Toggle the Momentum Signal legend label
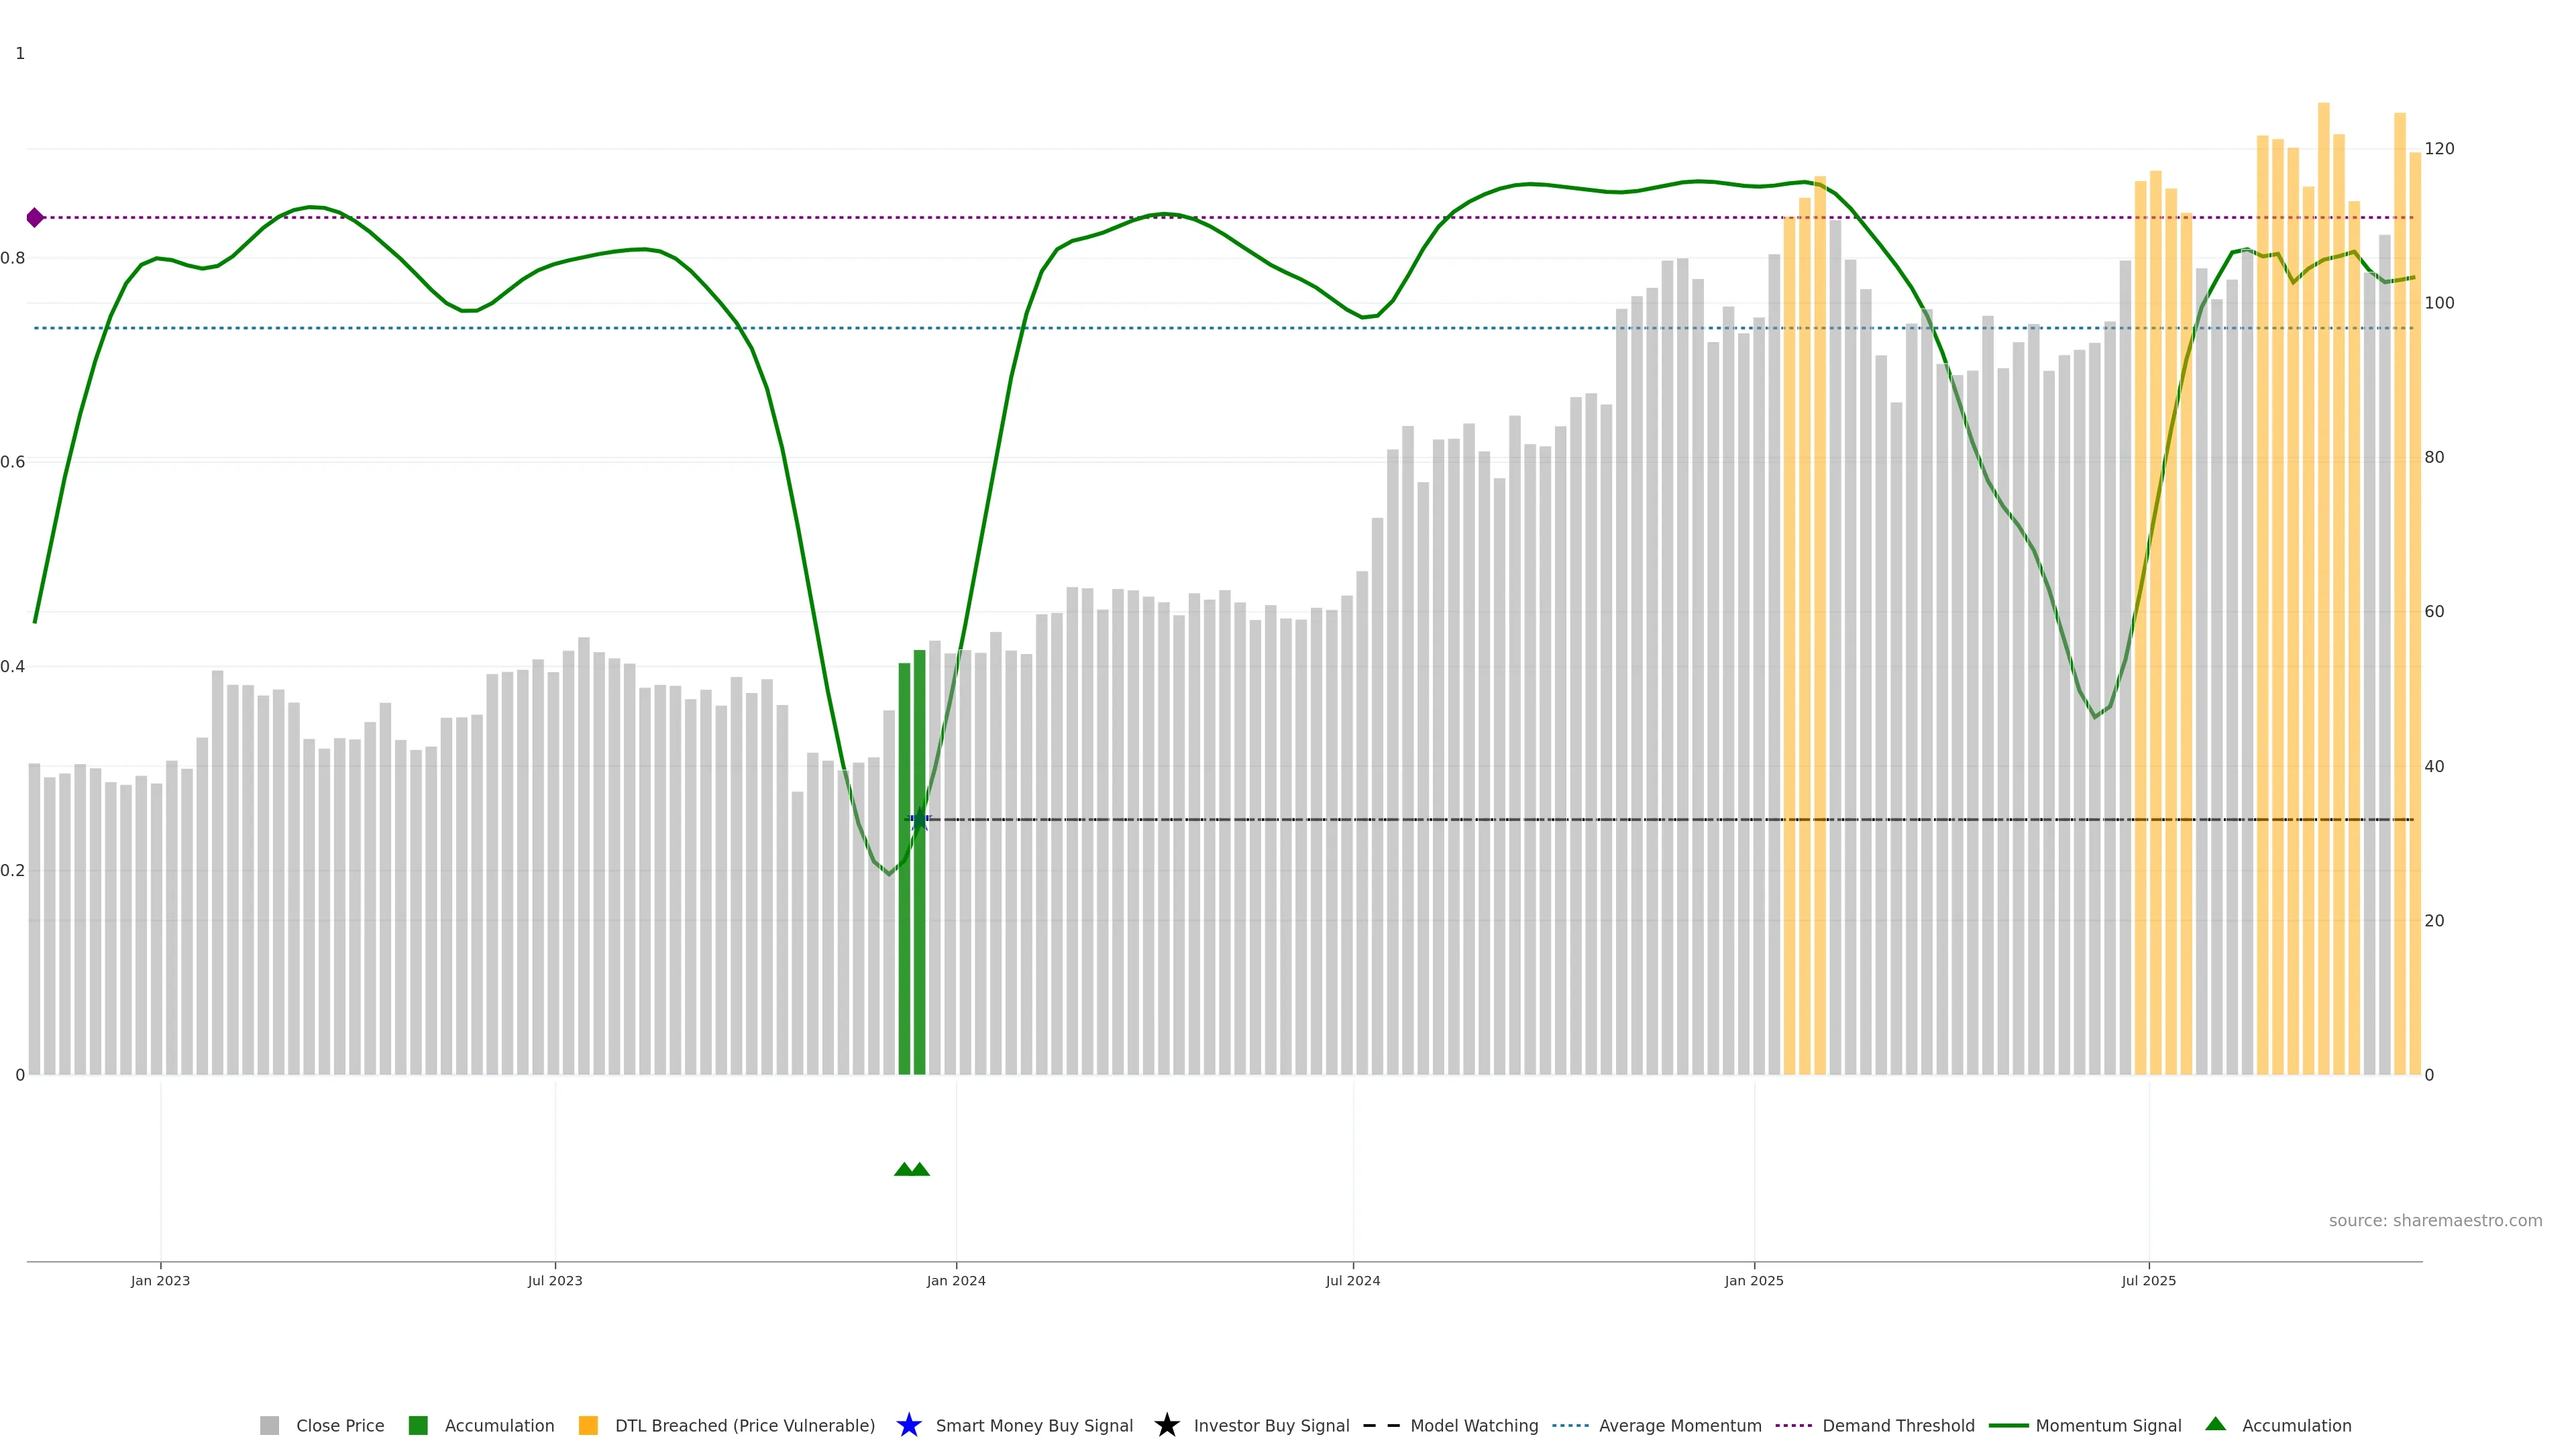2576x1449 pixels. pyautogui.click(x=2108, y=1425)
